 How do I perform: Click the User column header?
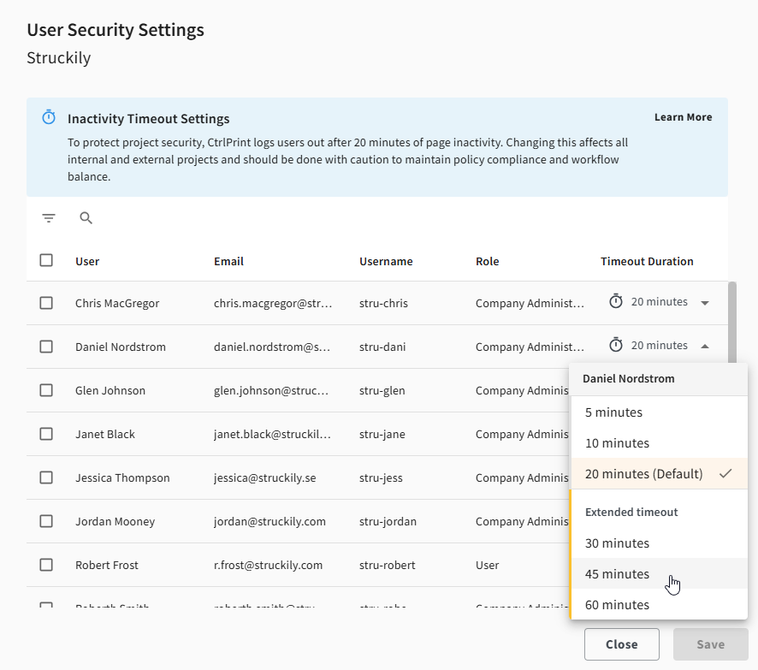[87, 261]
